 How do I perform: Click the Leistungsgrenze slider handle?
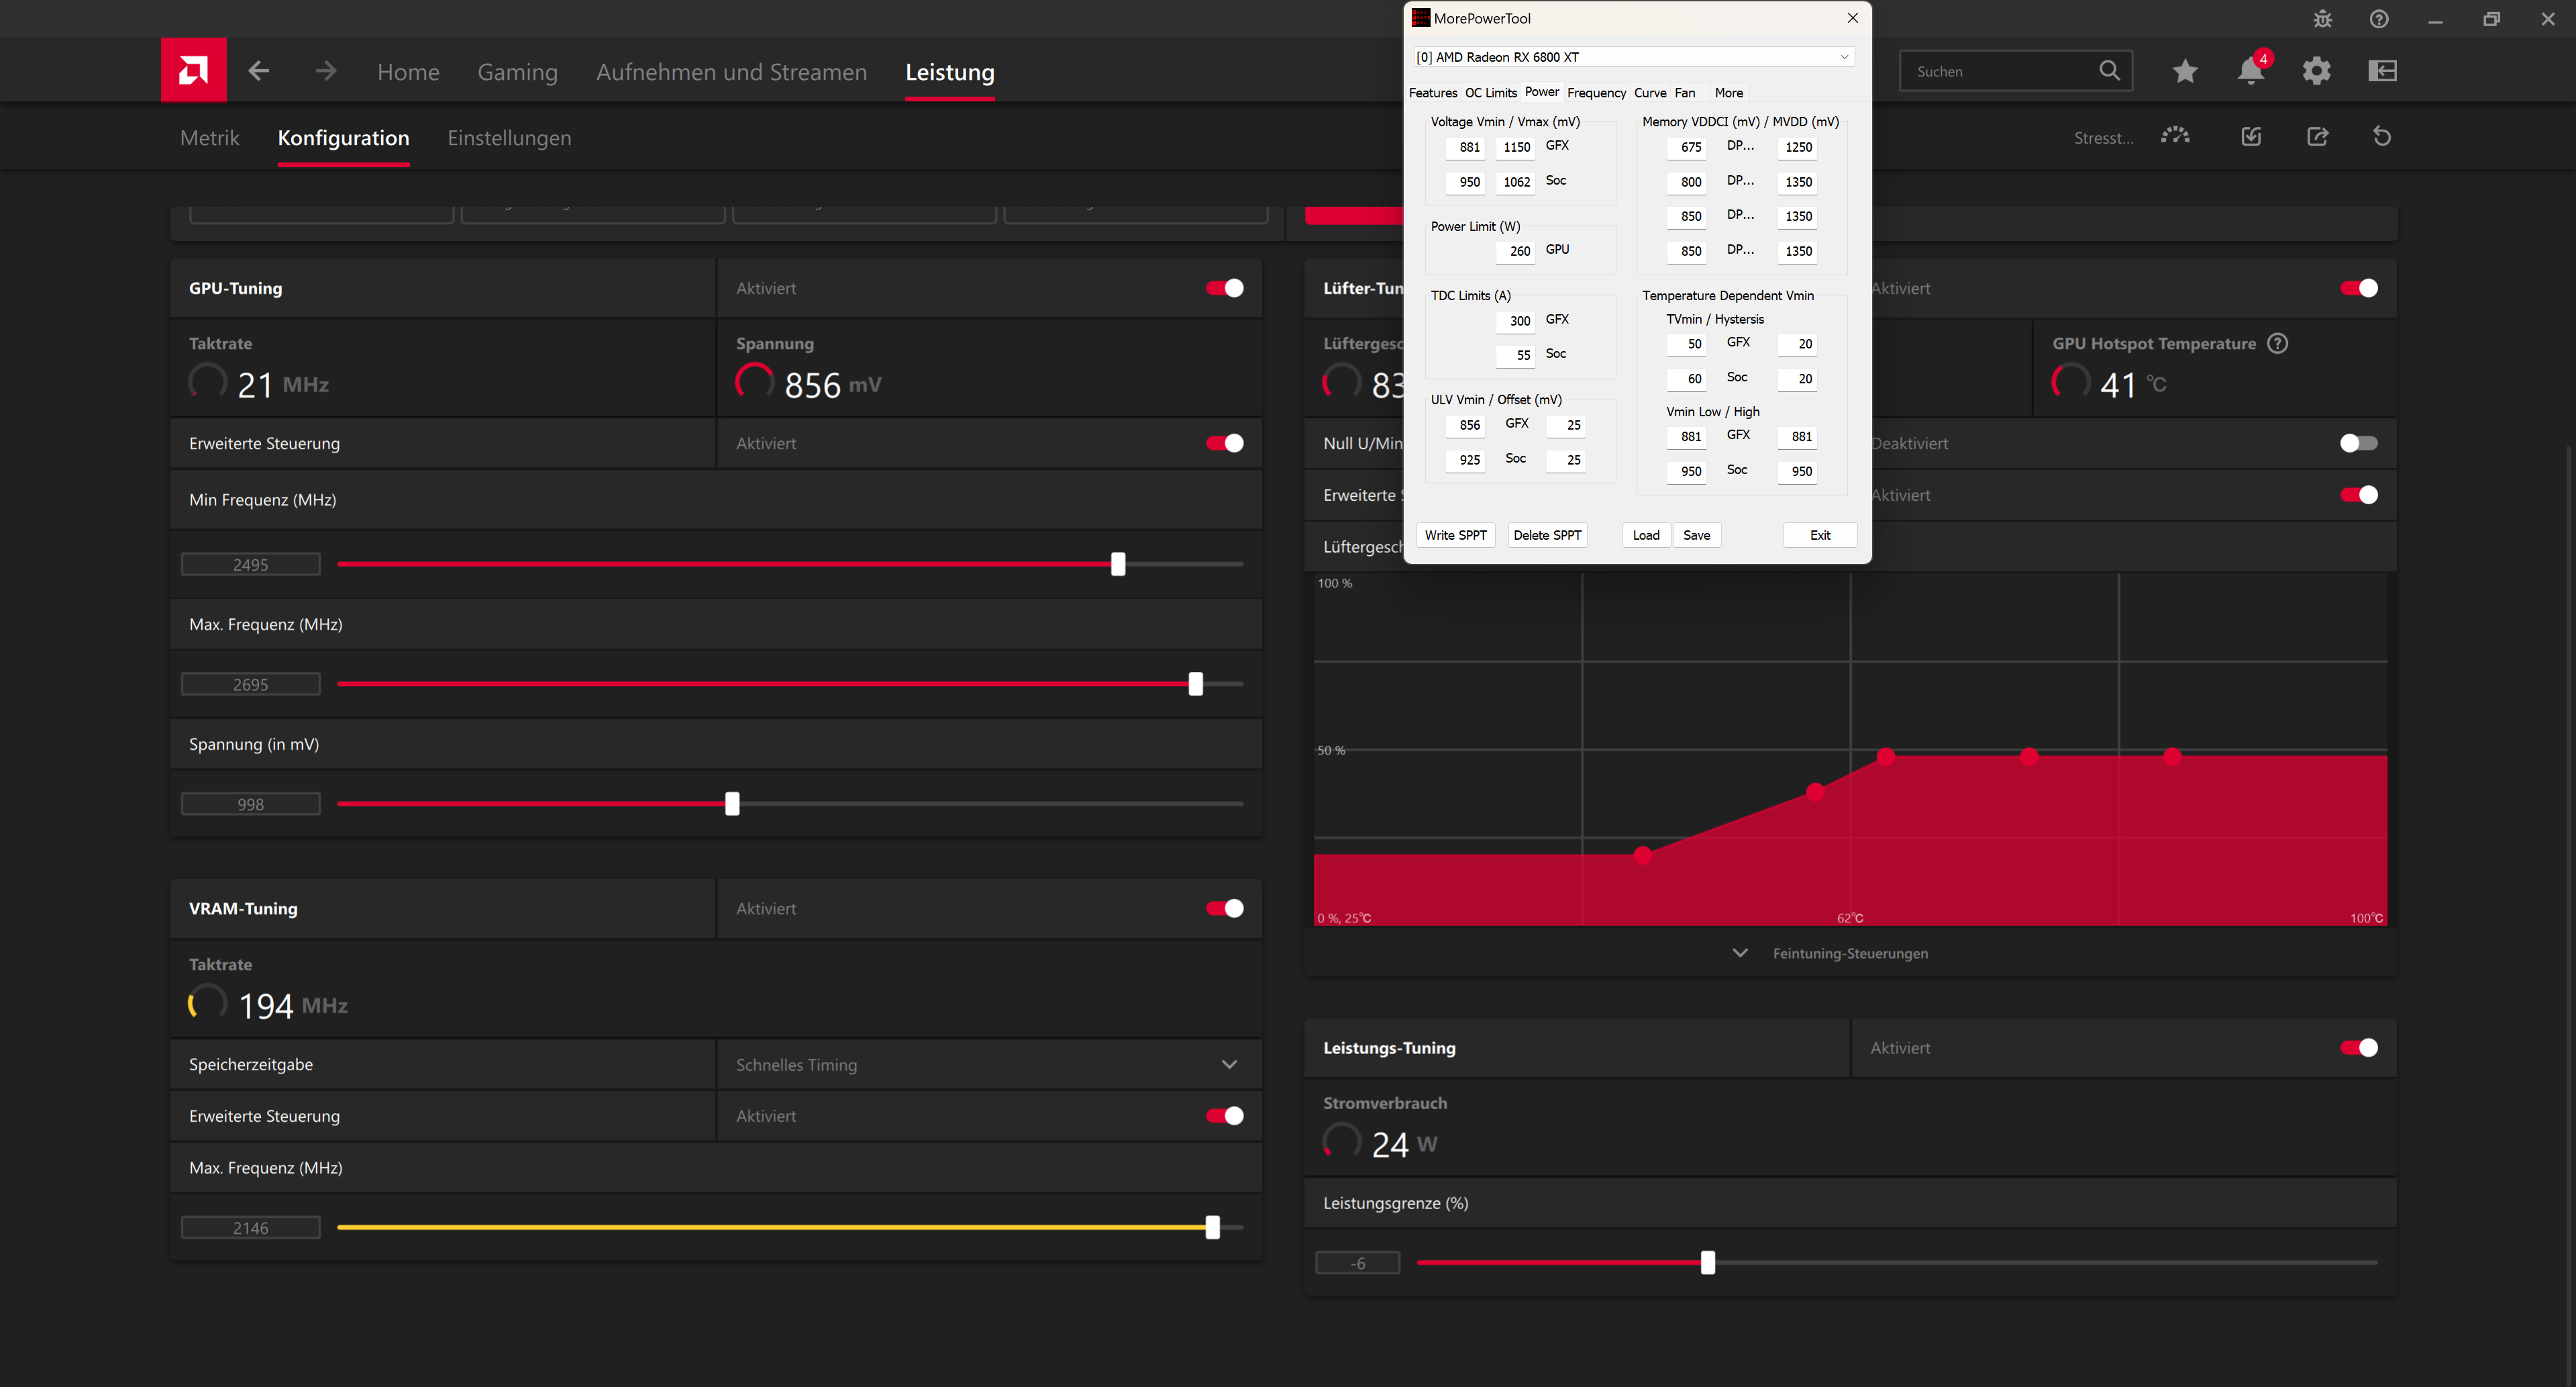pos(1708,1263)
